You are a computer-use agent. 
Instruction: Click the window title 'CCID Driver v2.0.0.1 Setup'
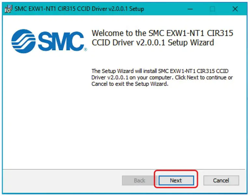click(x=111, y=9)
